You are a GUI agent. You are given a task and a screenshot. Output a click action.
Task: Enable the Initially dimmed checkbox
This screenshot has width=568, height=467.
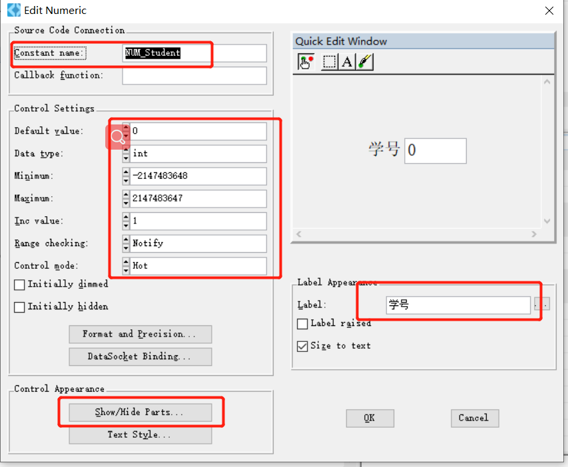[x=19, y=284]
